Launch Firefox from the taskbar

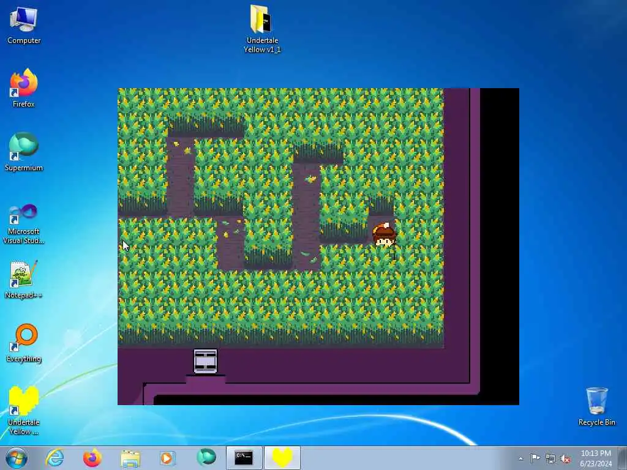coord(92,458)
